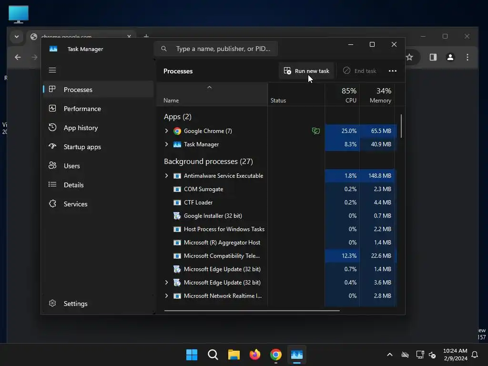Click the horizontal scrollbar below process list

[252, 310]
